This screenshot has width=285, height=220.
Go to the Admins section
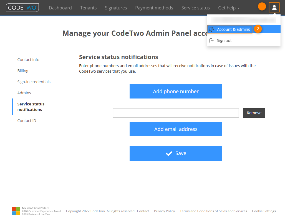click(24, 93)
